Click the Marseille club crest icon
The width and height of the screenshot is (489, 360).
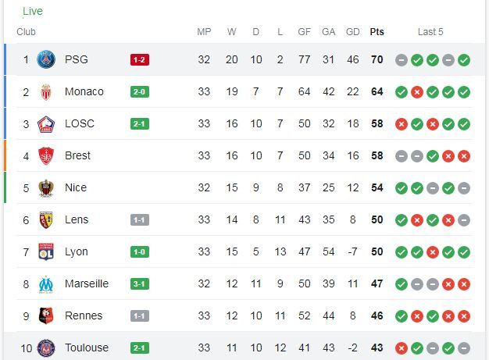click(x=47, y=283)
